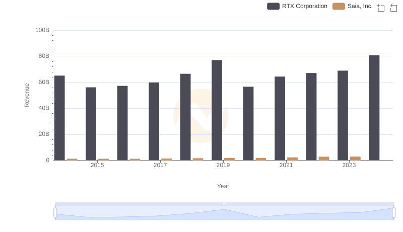The height and width of the screenshot is (232, 403).
Task: Click the Saia, Inc. orange legend swatch
Action: 339,6
